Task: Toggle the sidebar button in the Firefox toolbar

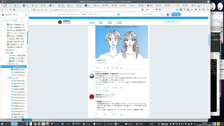Action: click(181, 9)
